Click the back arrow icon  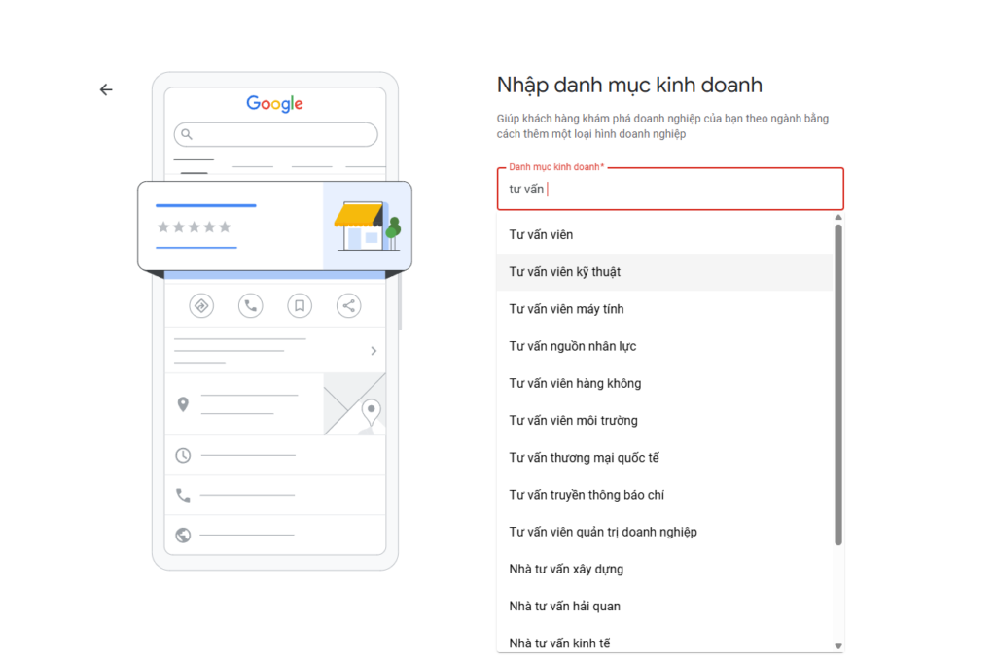tap(106, 89)
